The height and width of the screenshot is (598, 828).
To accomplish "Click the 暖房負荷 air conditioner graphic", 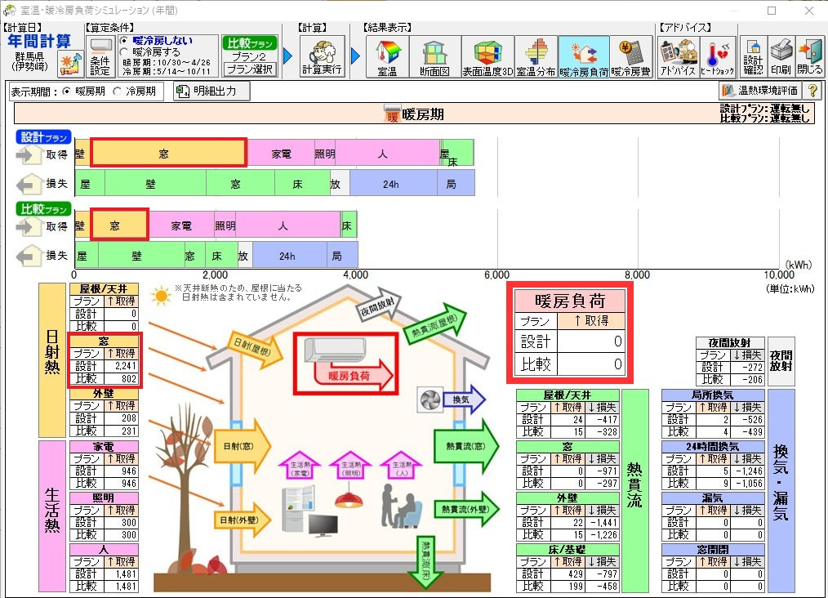I will 346,363.
